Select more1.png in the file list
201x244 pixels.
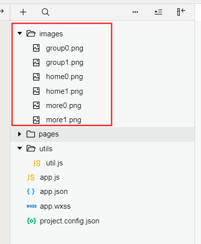(64, 120)
